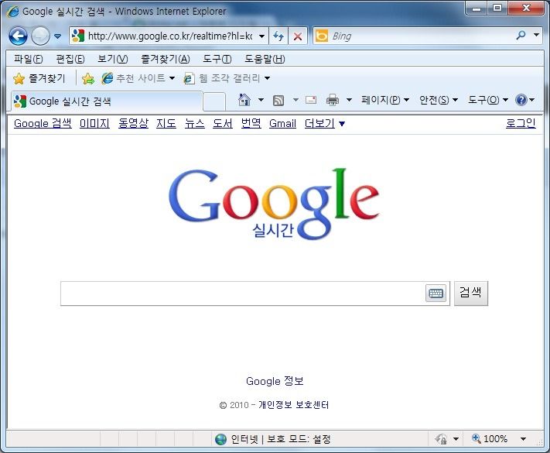The height and width of the screenshot is (453, 550).
Task: Expand the address bar history dropdown
Action: (261, 36)
